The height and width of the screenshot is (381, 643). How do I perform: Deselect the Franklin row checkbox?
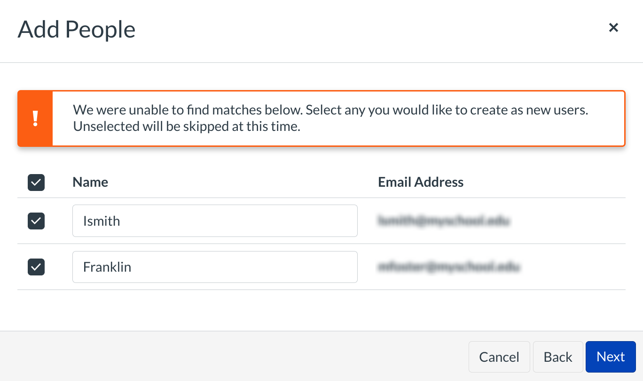[x=36, y=267]
